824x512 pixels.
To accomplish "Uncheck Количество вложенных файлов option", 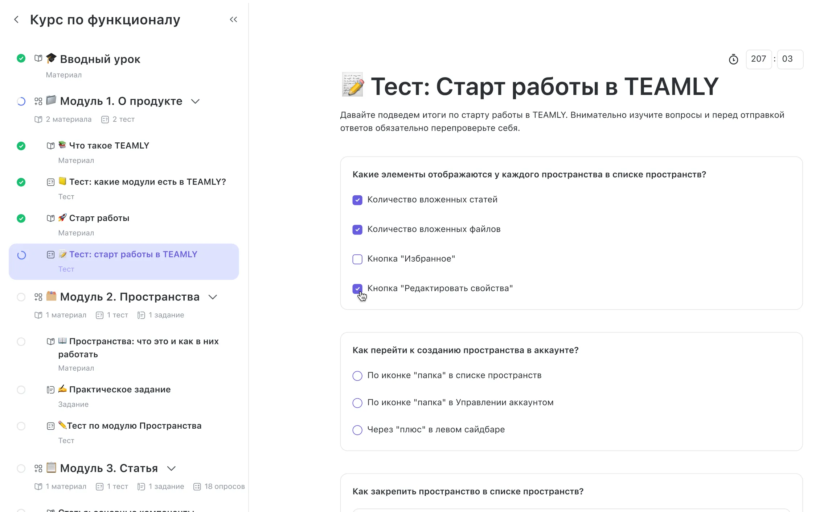I will [357, 230].
